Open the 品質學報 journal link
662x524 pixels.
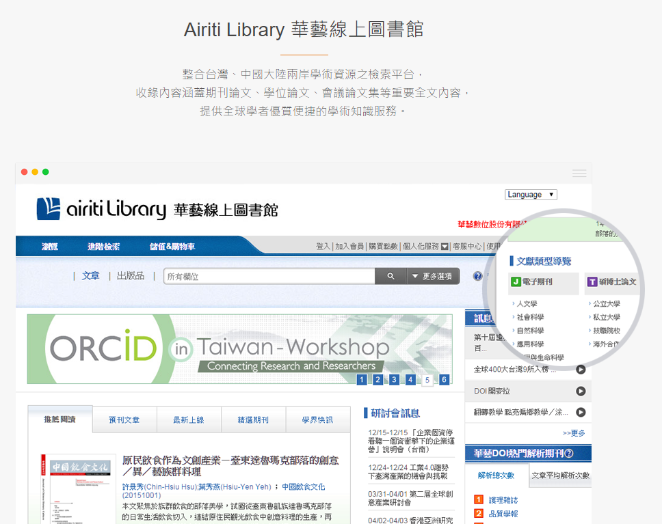tap(503, 514)
